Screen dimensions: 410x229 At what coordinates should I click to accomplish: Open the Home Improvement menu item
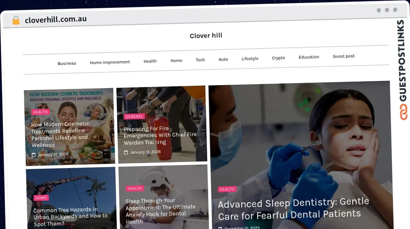pyautogui.click(x=110, y=62)
